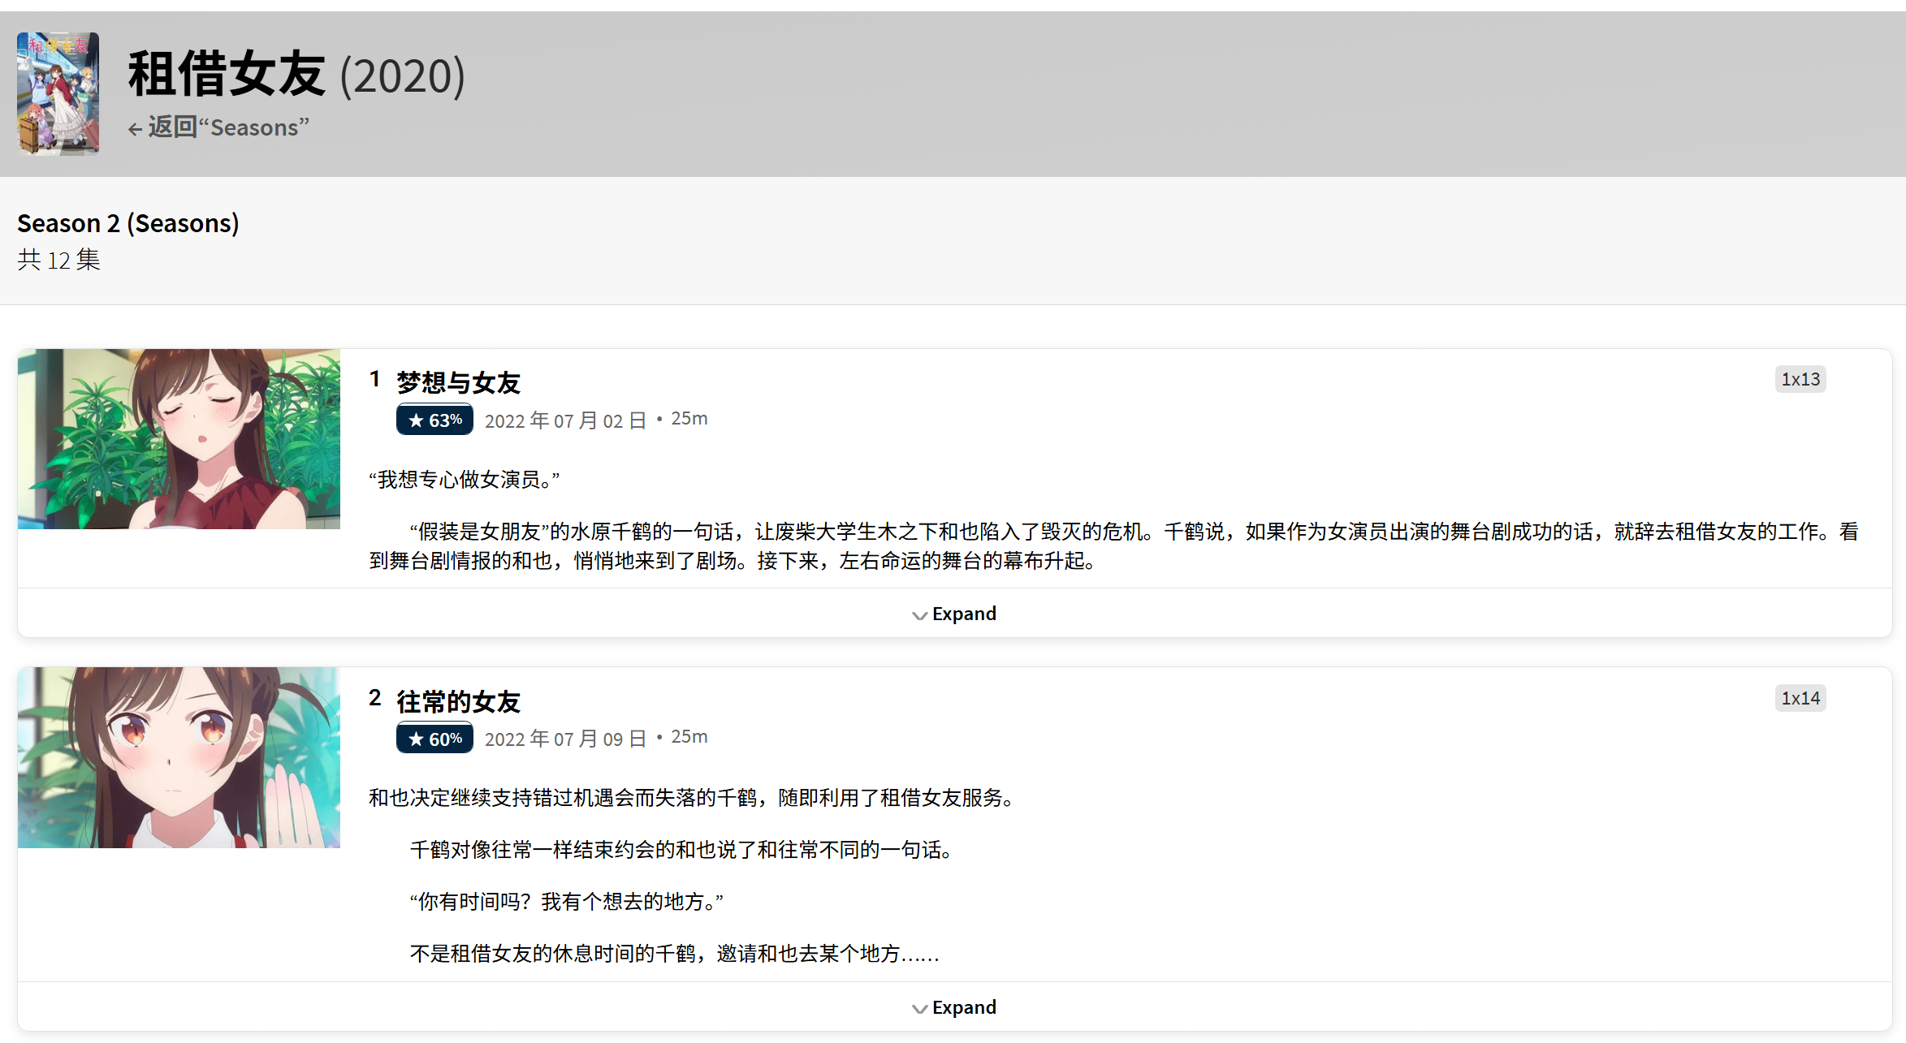Click the 1x14 episode badge
This screenshot has height=1043, width=1906.
click(1800, 698)
